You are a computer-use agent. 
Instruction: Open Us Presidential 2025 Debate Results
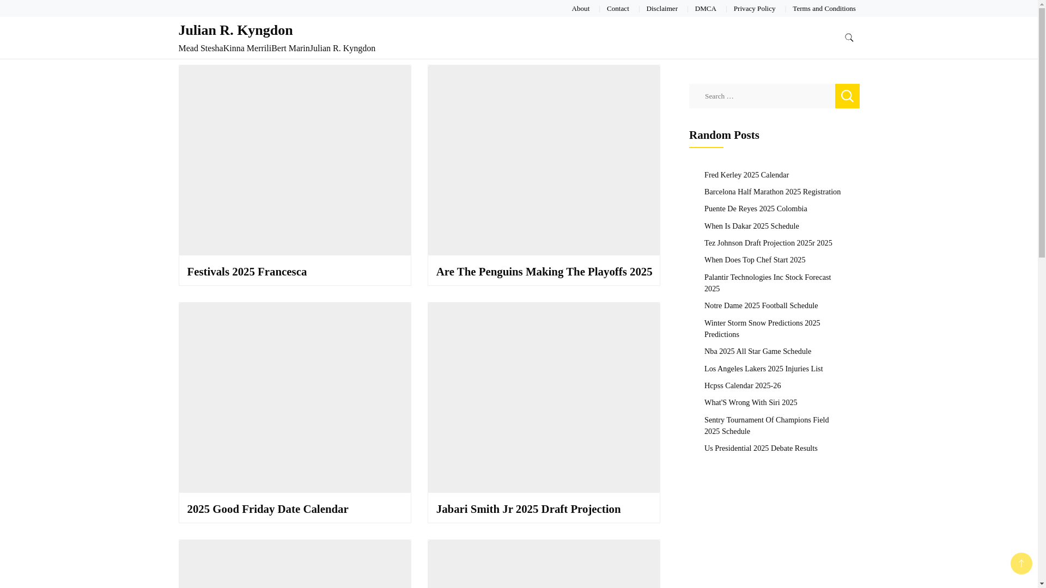[761, 448]
